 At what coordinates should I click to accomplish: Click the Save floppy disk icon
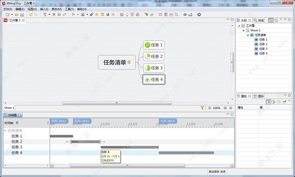click(x=22, y=15)
